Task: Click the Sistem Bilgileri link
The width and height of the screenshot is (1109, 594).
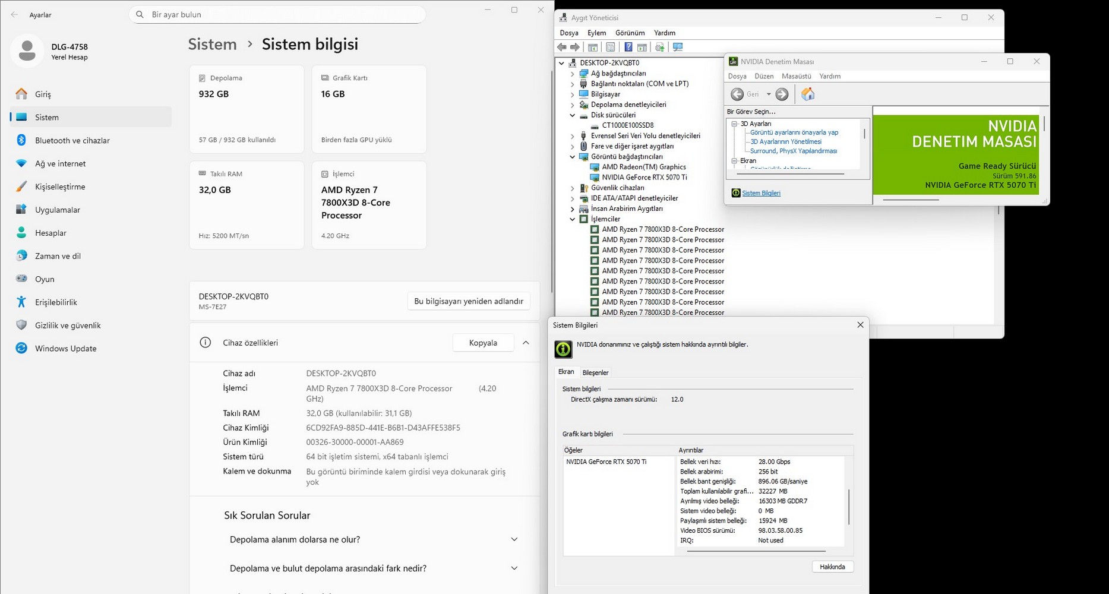Action: [x=761, y=193]
